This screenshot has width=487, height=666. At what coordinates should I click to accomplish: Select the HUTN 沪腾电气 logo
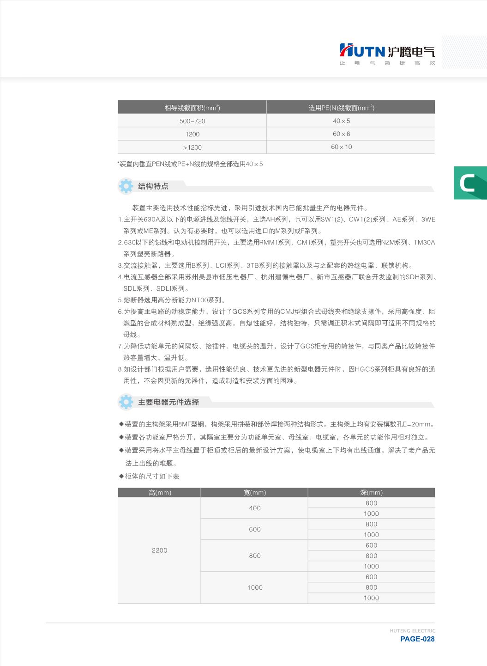[388, 52]
